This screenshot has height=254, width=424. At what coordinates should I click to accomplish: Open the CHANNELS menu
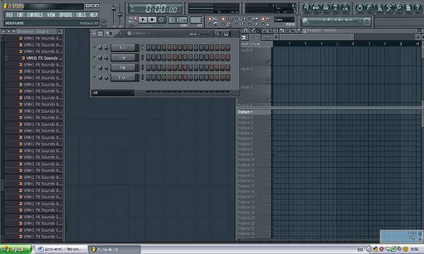click(x=35, y=14)
